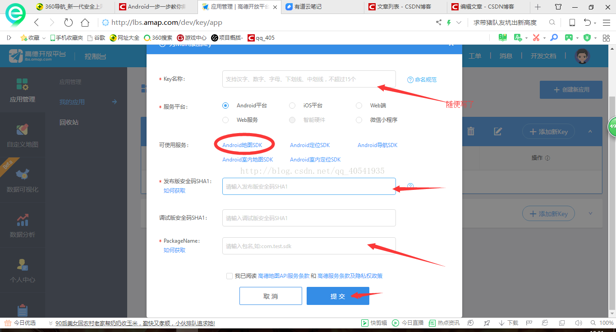Expand the 收藏 bookmarks dropdown arrow

pos(44,38)
